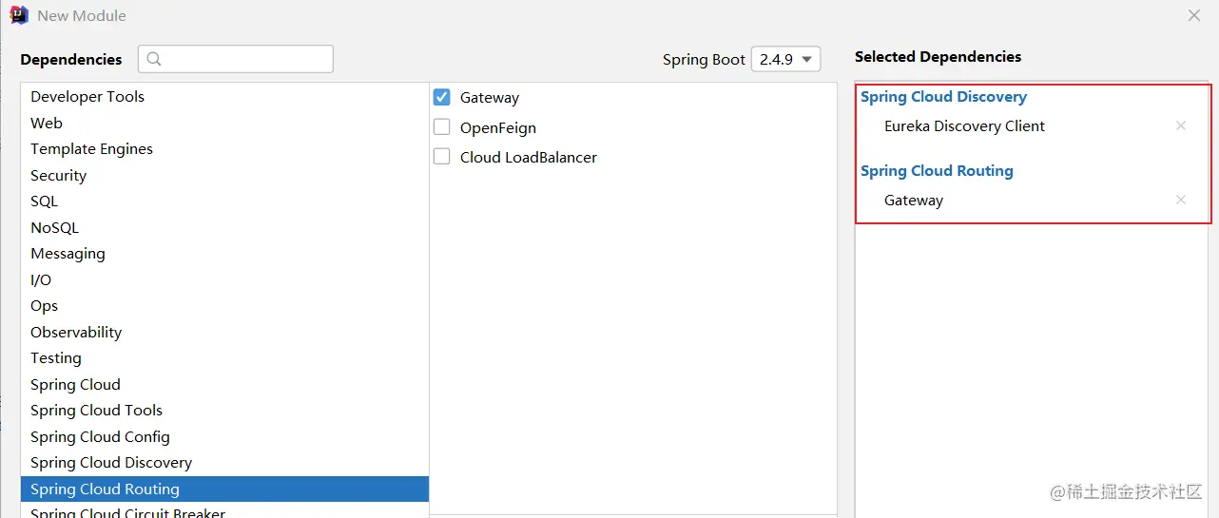Click Spring Cloud Routing heading in Selected Dependencies
The image size is (1219, 518).
(x=937, y=170)
